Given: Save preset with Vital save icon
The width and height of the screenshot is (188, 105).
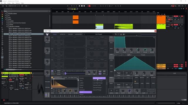Looking at the screenshot, I should [121, 34].
